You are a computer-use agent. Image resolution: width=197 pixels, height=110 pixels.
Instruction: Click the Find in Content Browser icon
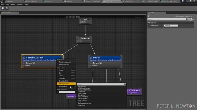click(x=7, y=8)
